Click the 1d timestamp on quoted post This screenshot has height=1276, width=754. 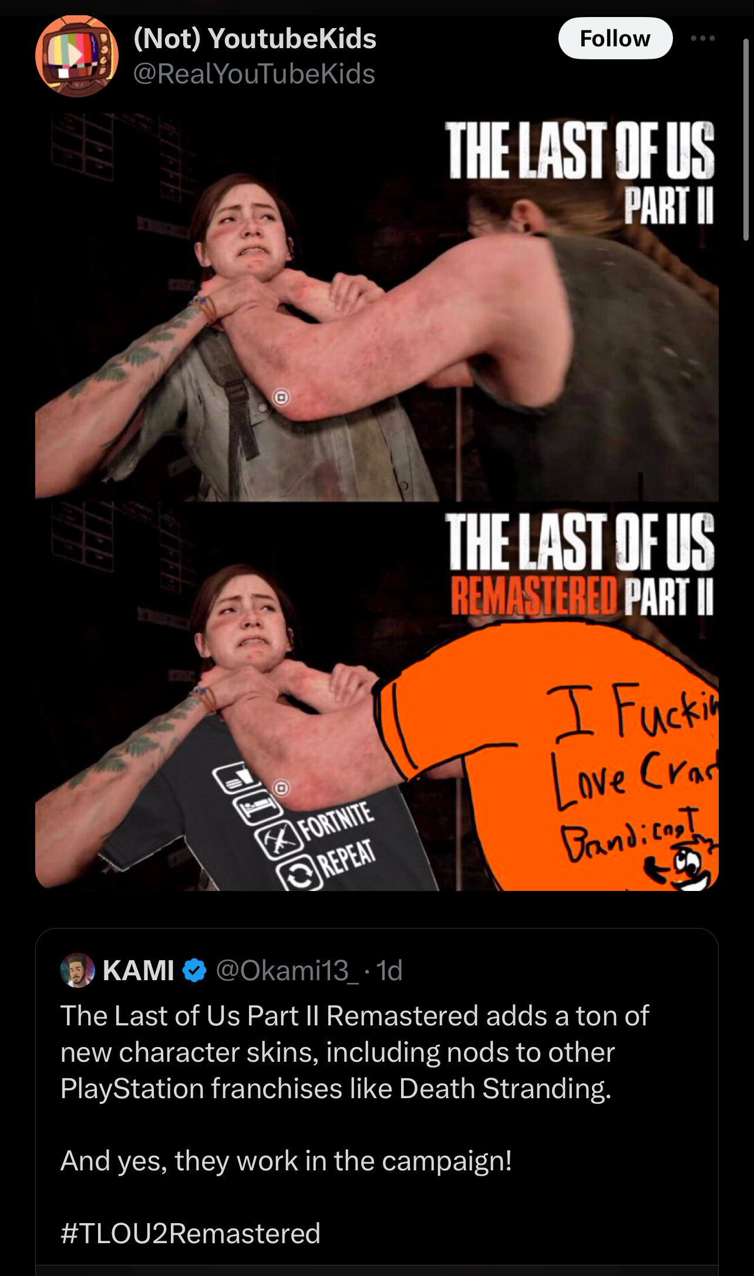pyautogui.click(x=389, y=970)
